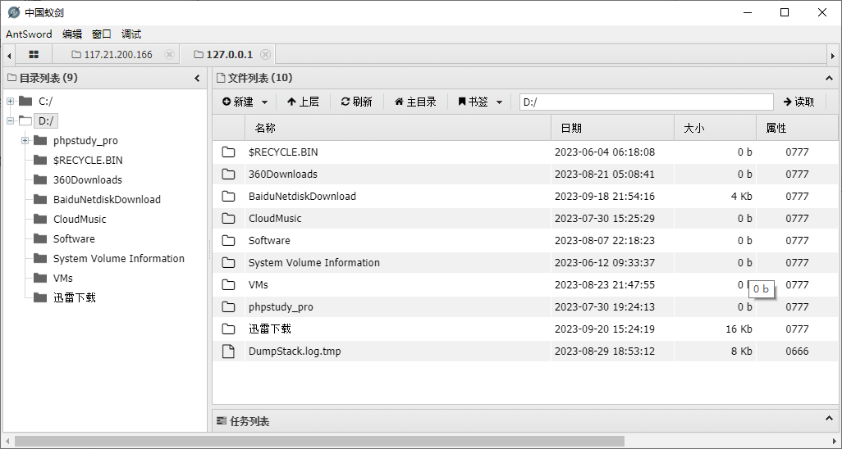Select 360Downloads in the directory tree
Image resolution: width=842 pixels, height=449 pixels.
(88, 180)
